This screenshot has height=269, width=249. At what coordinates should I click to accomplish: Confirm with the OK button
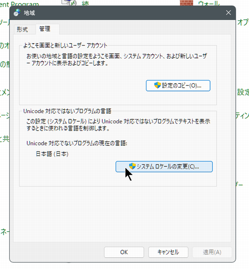tap(124, 252)
